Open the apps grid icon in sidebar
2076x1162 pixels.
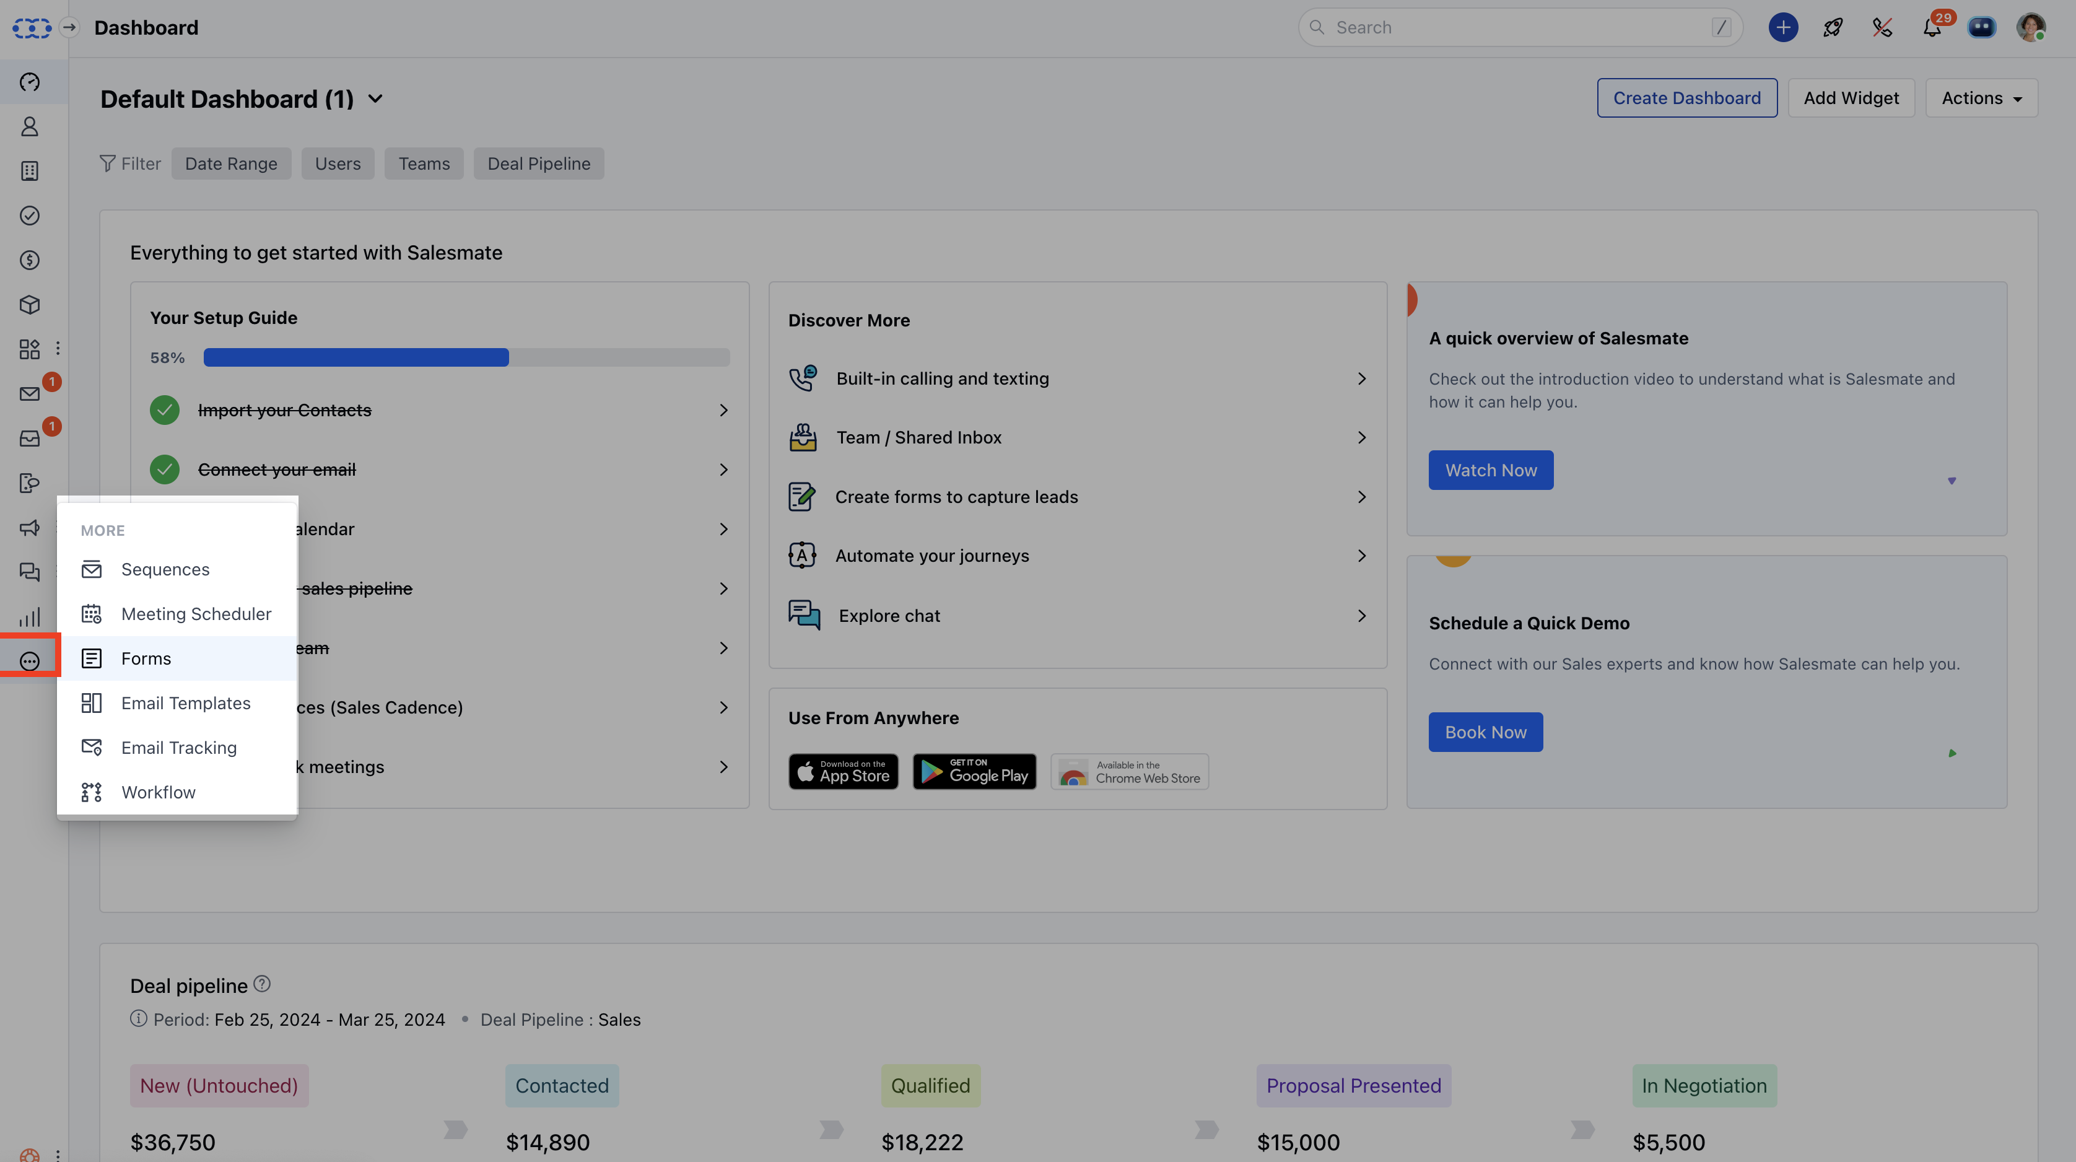(30, 349)
